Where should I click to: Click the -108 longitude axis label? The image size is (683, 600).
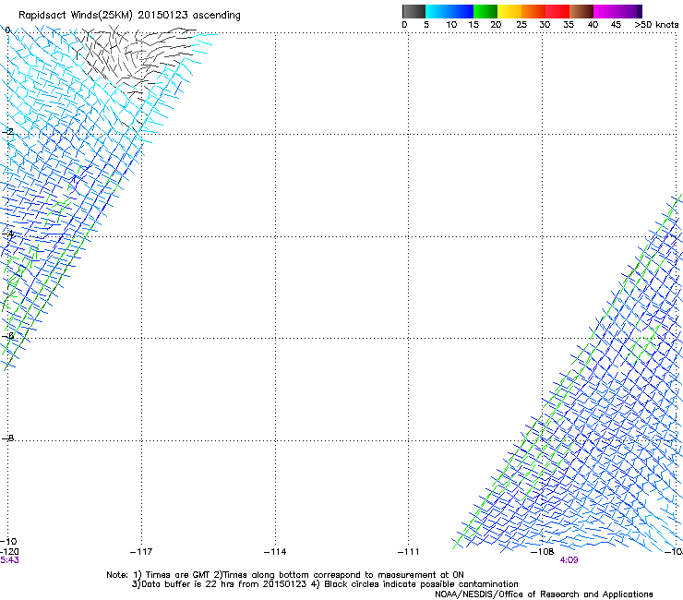(542, 552)
